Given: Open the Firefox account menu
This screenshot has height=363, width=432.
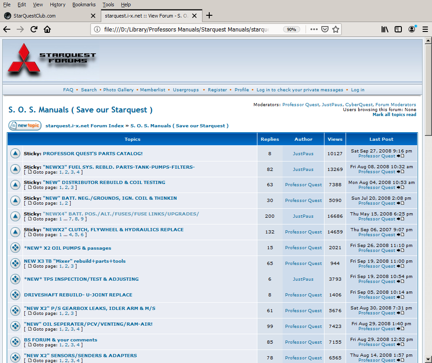Looking at the screenshot, I should pos(412,29).
